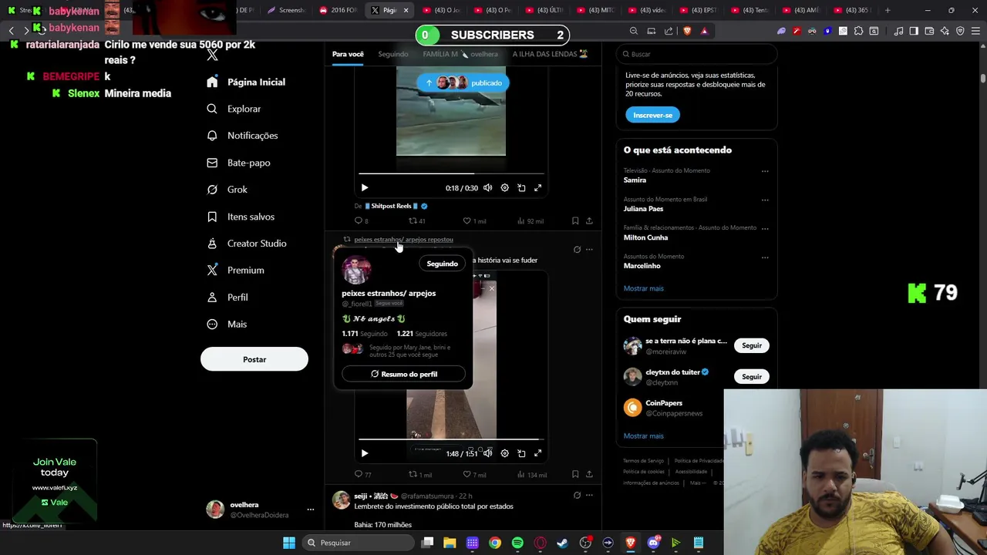
Task: Mute the second video volume
Action: 487,453
